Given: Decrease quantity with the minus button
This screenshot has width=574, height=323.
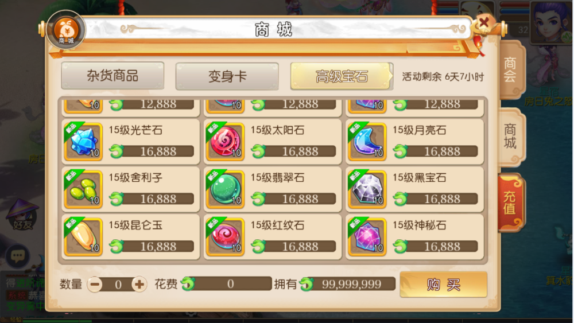Looking at the screenshot, I should coord(95,284).
